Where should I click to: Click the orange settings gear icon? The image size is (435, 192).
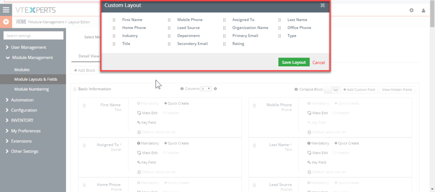click(x=6, y=22)
